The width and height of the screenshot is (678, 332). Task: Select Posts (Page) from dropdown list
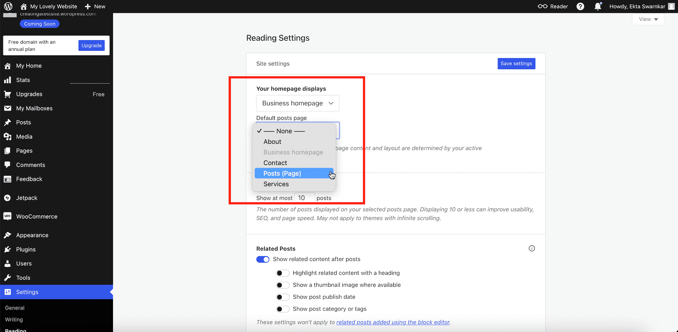click(282, 173)
